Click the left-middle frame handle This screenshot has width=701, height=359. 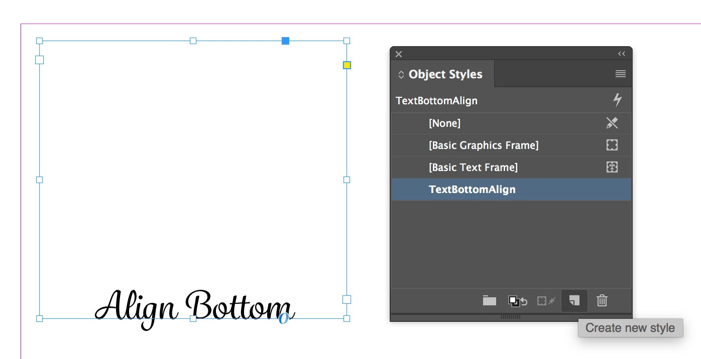[39, 179]
